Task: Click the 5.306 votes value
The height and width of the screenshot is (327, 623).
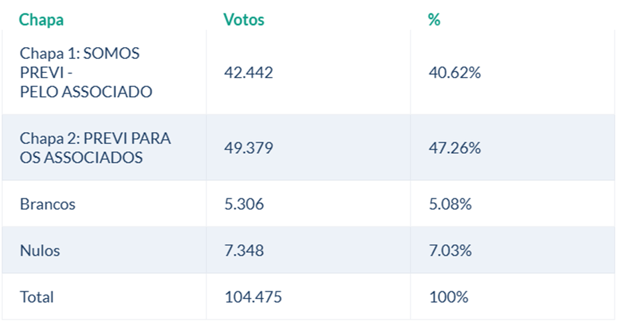Action: (244, 204)
